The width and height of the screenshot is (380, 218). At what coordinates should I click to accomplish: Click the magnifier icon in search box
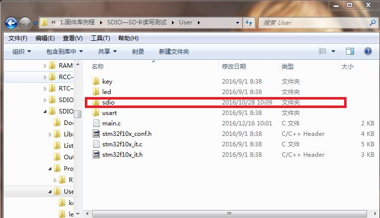point(373,23)
